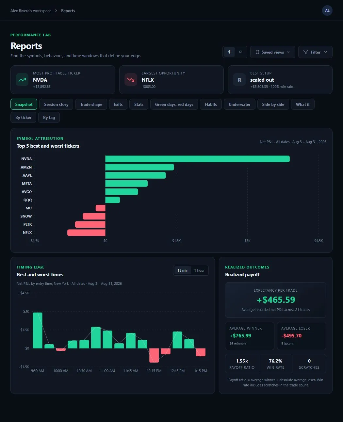Open the Habits tab
The image size is (343, 422).
coord(211,105)
